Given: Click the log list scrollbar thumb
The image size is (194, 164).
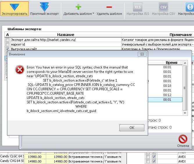Looking at the screenshot, I should 185,88.
